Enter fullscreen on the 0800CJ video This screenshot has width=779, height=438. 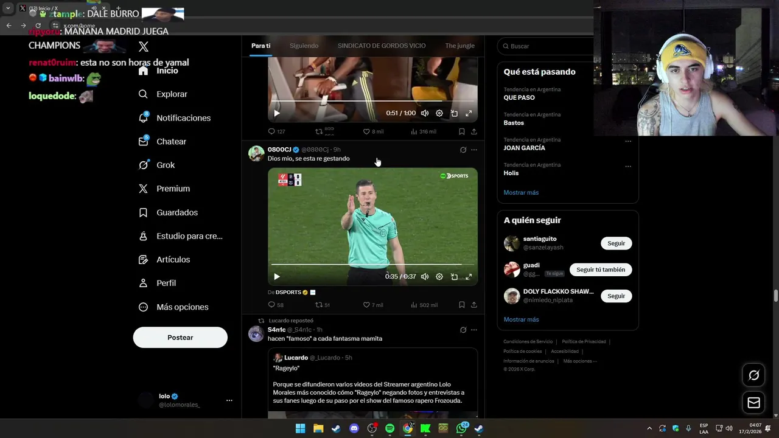pos(469,277)
